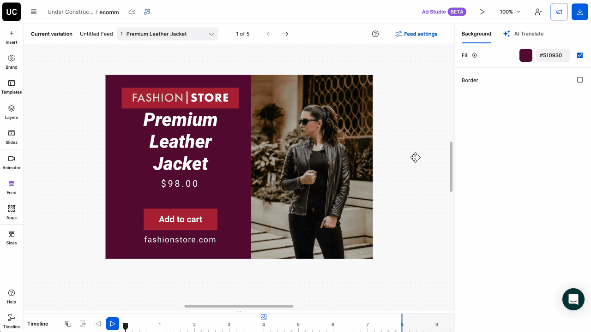The image size is (591, 332).
Task: Click the timeline panel resize handle dots
Action: click(x=239, y=312)
